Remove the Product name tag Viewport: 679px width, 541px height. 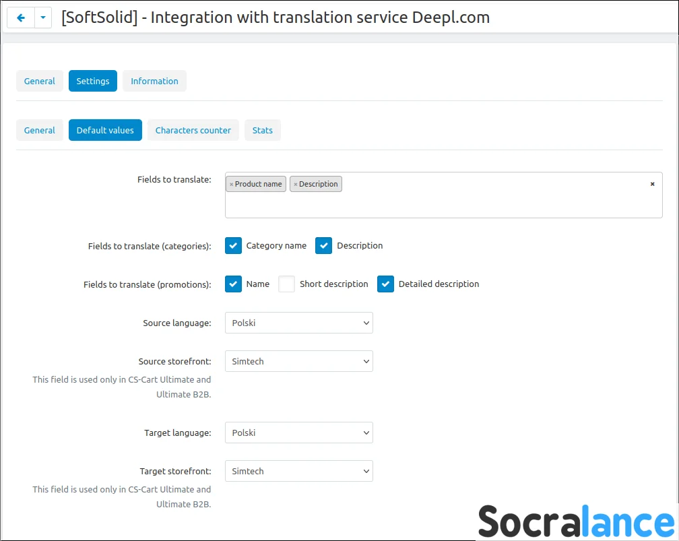(231, 185)
